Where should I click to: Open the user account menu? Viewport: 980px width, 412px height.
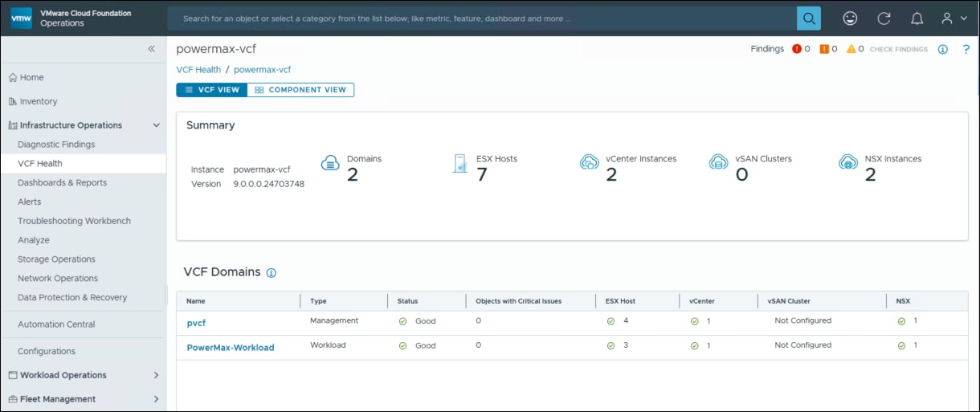tap(954, 18)
